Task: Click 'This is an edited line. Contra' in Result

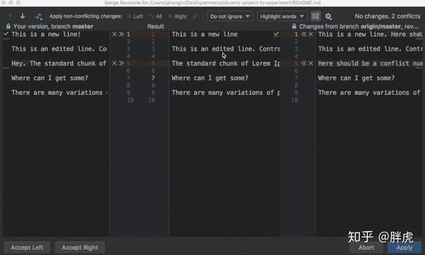Action: coord(225,49)
